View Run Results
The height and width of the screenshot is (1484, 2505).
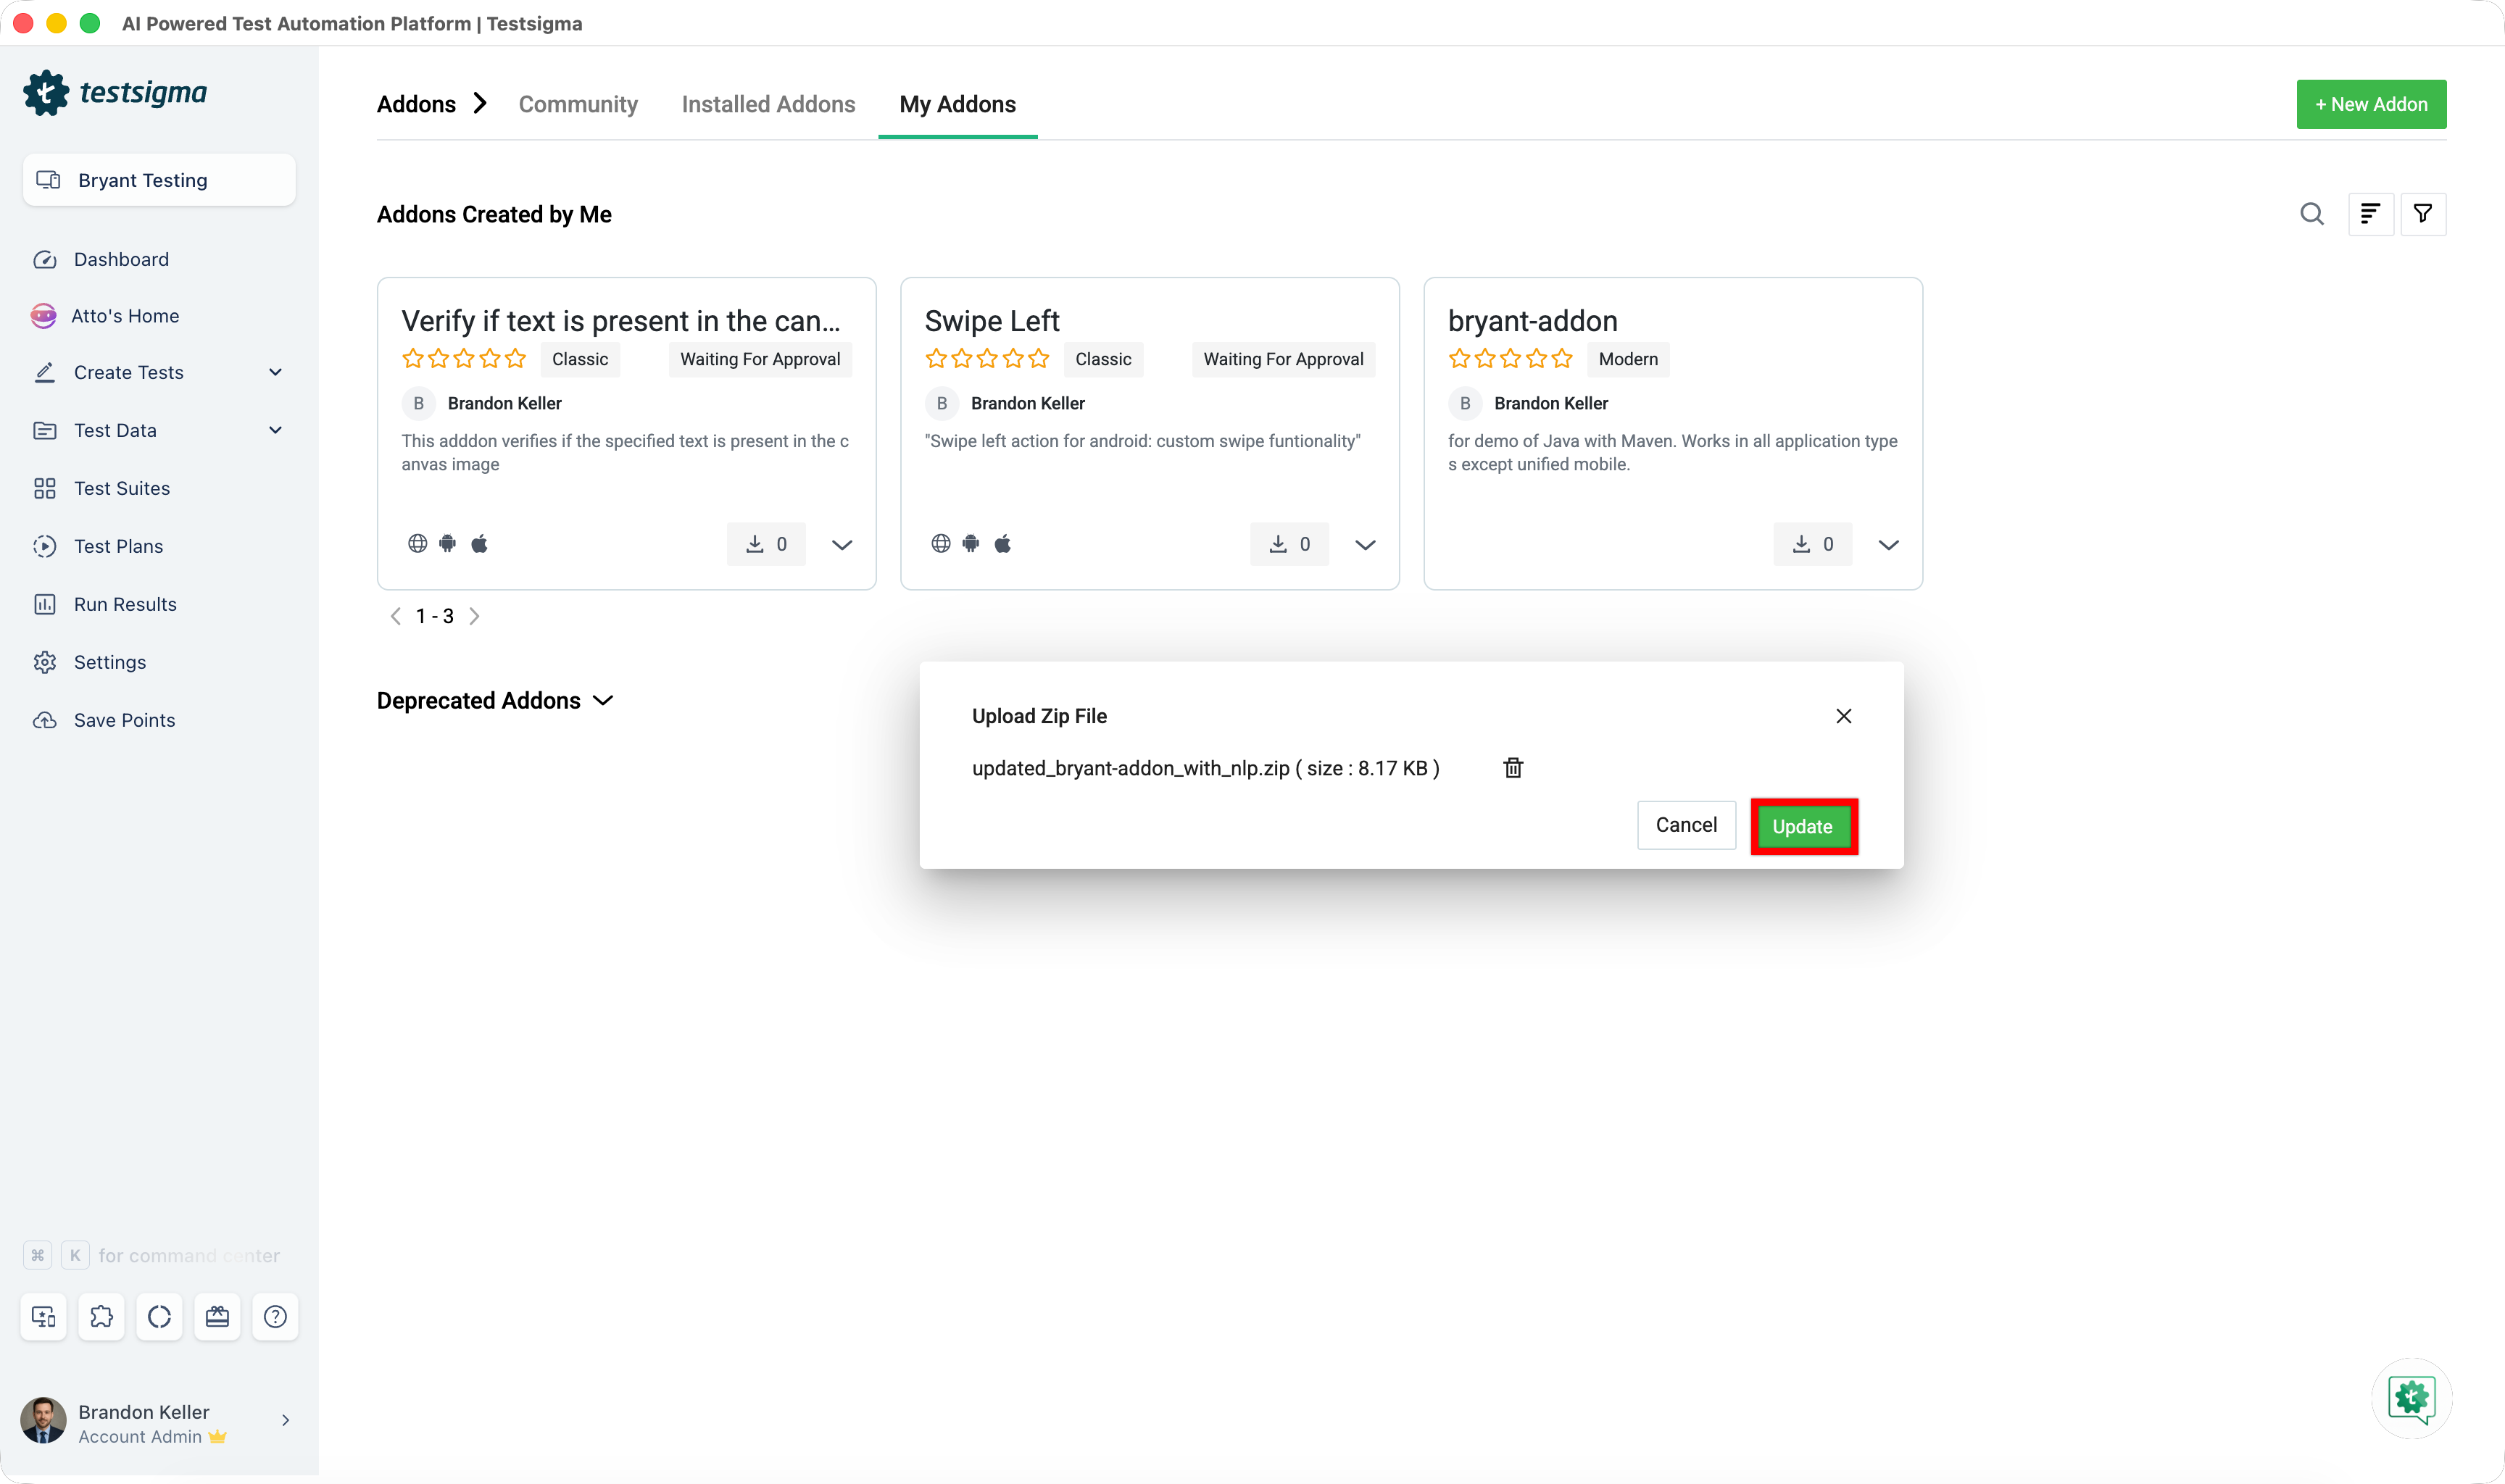[125, 605]
